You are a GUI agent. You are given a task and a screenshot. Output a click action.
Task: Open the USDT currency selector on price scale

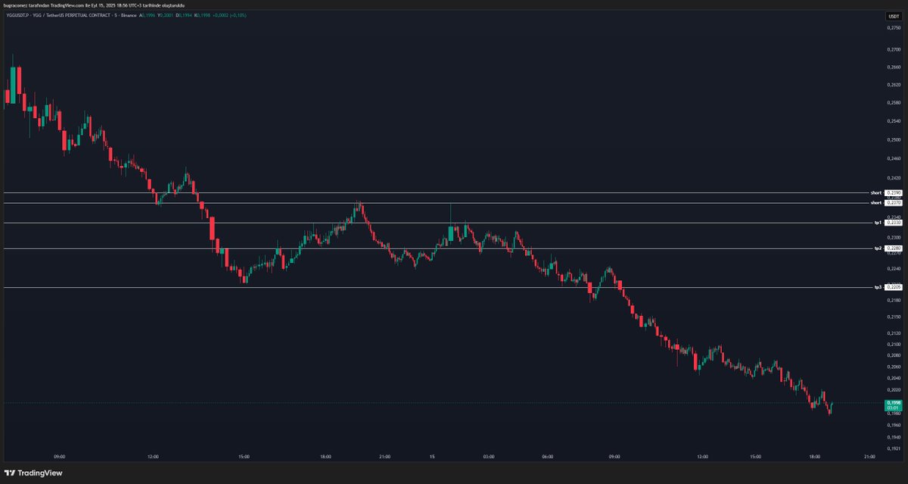(x=894, y=16)
